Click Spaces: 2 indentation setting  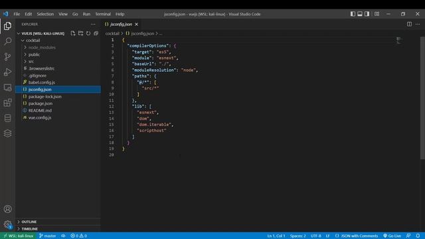coord(297,236)
